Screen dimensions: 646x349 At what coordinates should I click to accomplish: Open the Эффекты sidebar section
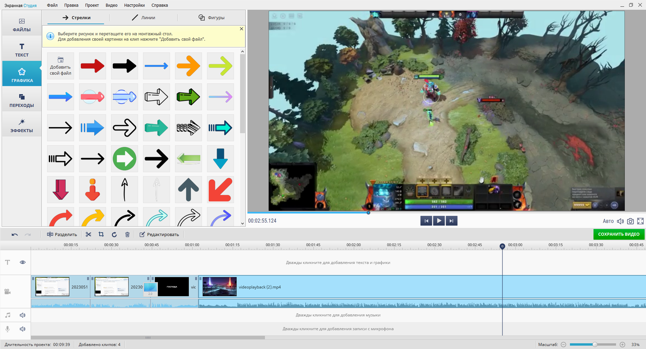(22, 126)
